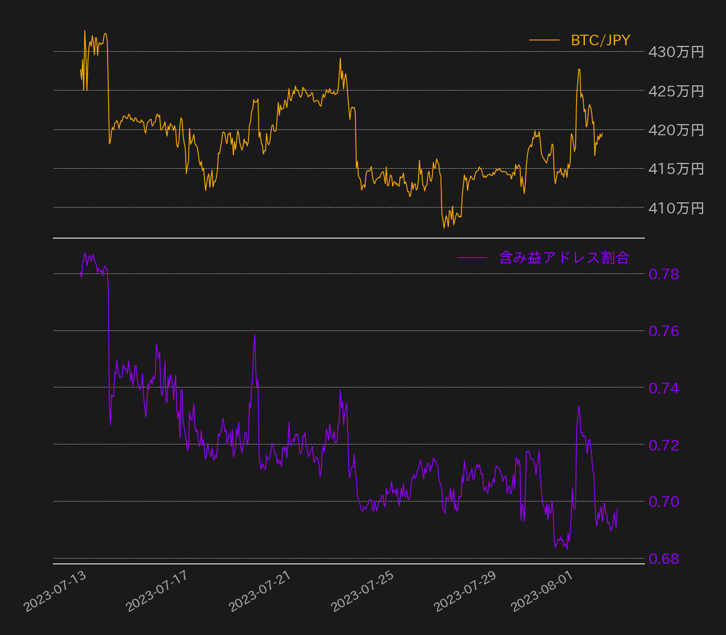The image size is (726, 635).
Task: Pick the 2023-08-01 date tick label
Action: point(542,591)
